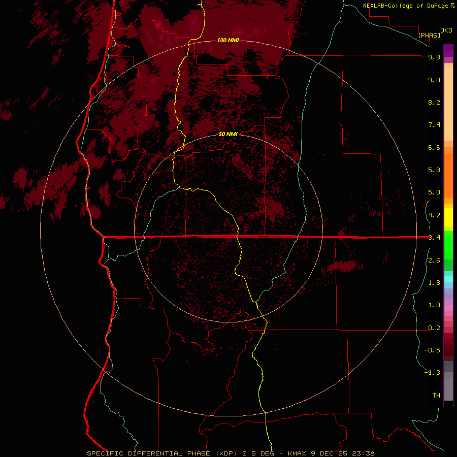The image size is (457, 457).
Task: Click the 0.2 scale value
Action: pos(434,328)
